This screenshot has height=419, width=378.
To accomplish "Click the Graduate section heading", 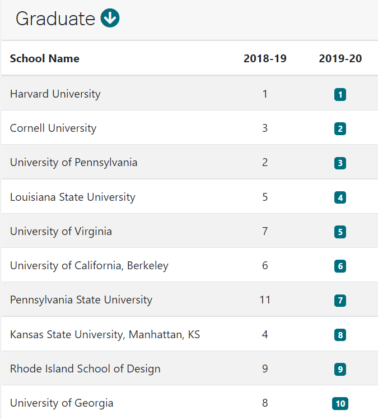I will 55,19.
